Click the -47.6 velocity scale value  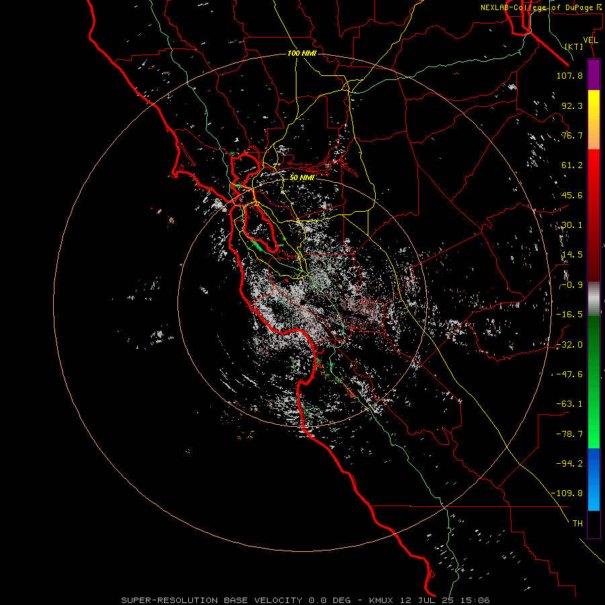point(569,374)
